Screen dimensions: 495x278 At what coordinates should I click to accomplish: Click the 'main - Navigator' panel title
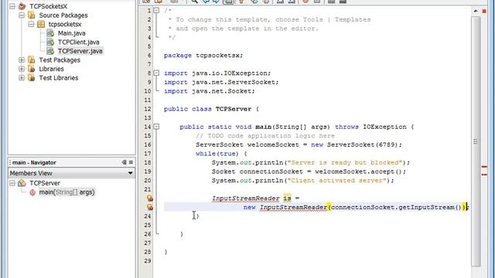tap(34, 163)
